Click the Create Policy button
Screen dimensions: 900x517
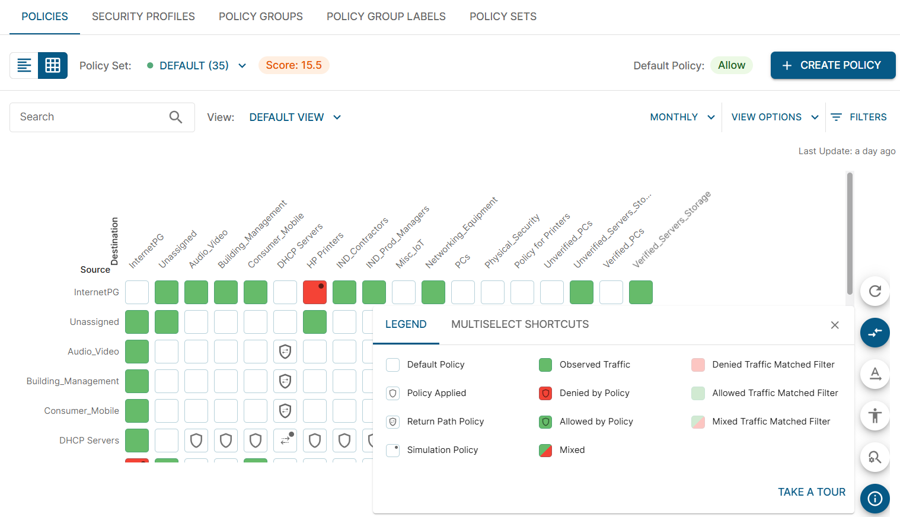coord(832,65)
